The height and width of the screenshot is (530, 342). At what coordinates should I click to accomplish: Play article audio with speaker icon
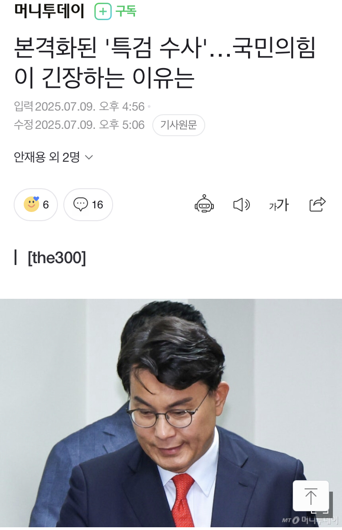tap(242, 205)
